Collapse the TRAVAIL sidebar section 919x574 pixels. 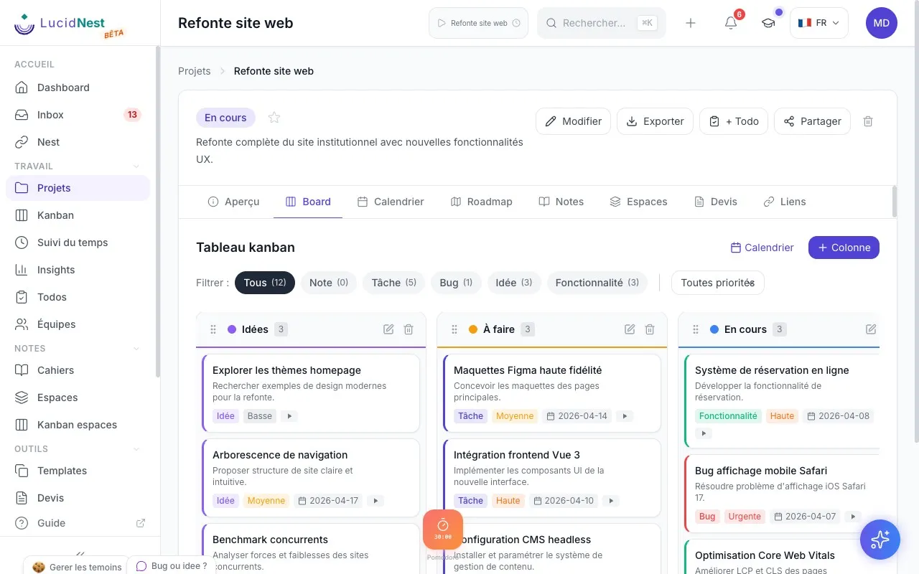[136, 166]
